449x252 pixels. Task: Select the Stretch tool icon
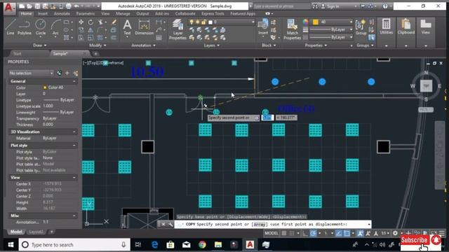click(81, 38)
